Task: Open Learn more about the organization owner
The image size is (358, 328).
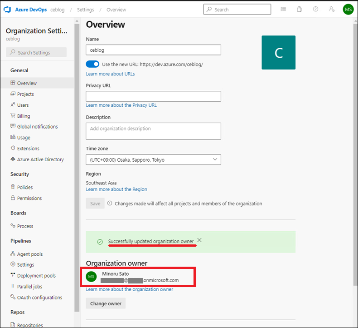Action: tap(130, 289)
